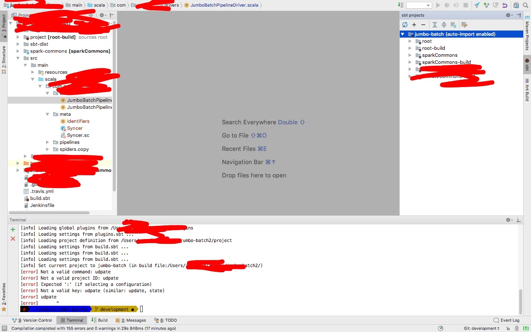Open new terminal session with plus icon

13,229
